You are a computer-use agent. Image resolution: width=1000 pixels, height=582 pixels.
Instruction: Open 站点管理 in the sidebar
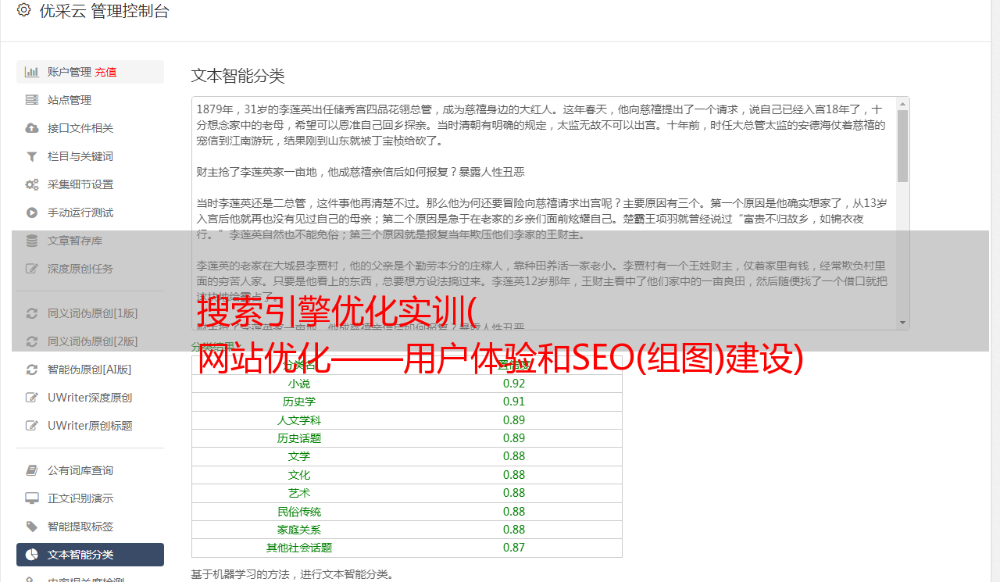[x=90, y=100]
